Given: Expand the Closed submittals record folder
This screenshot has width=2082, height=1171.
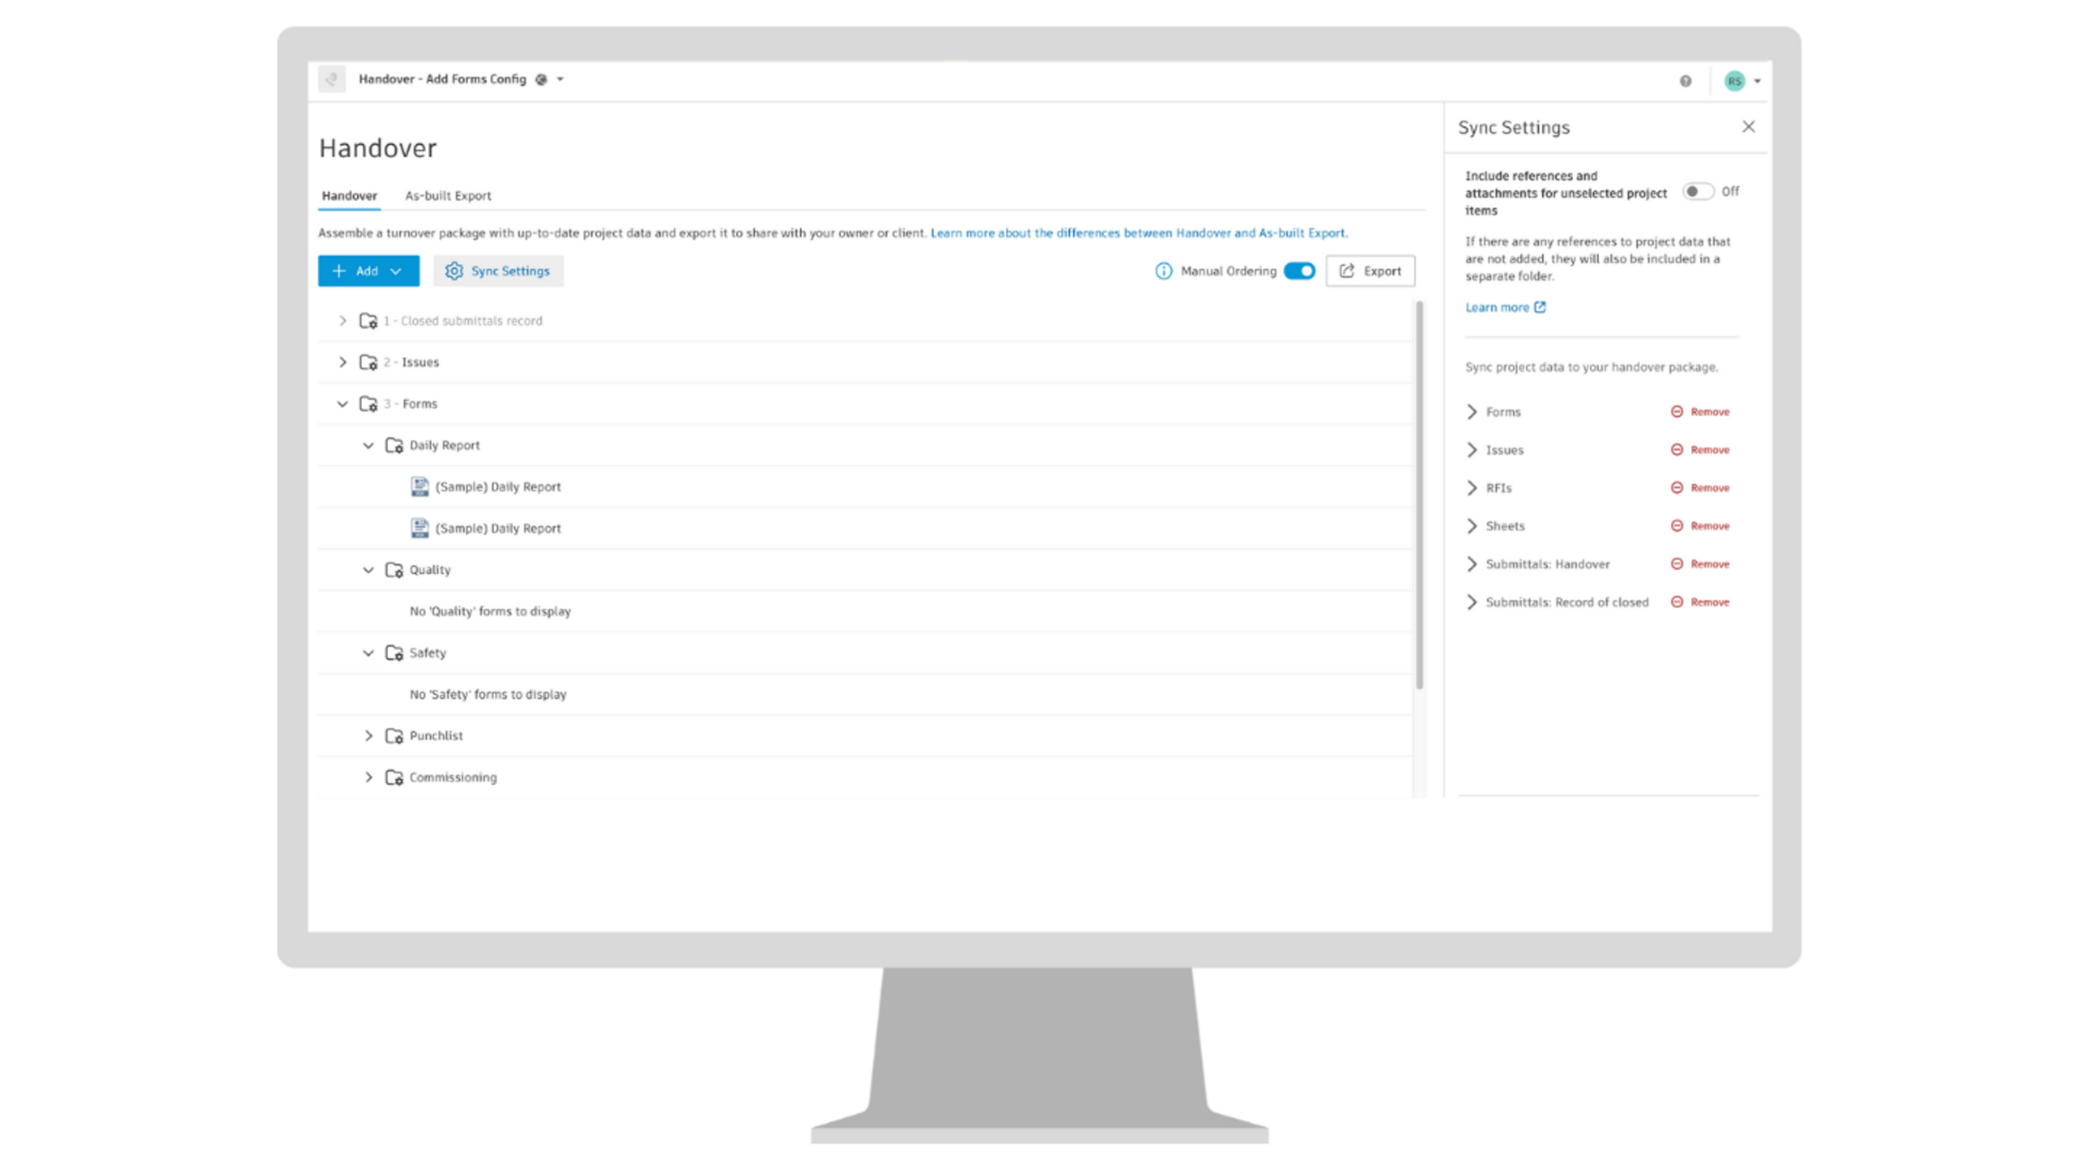Looking at the screenshot, I should [342, 320].
